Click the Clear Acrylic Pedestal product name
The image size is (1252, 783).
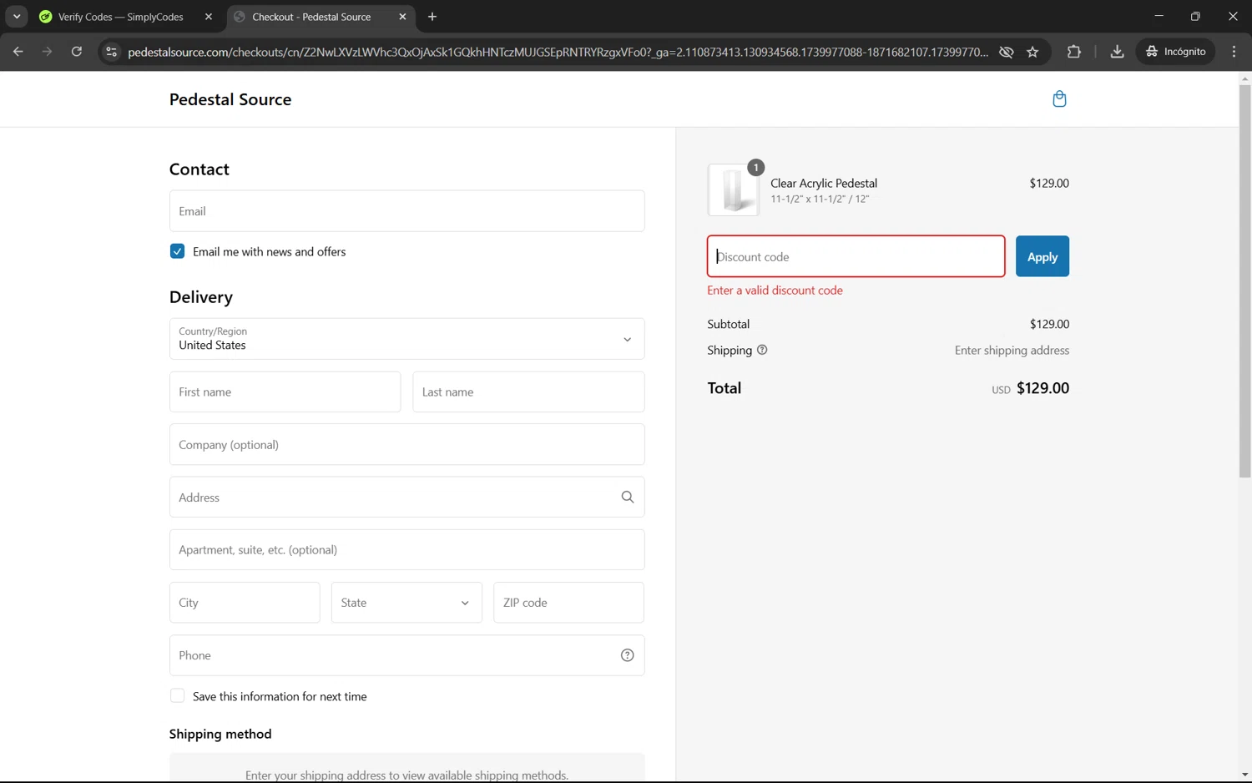[824, 183]
